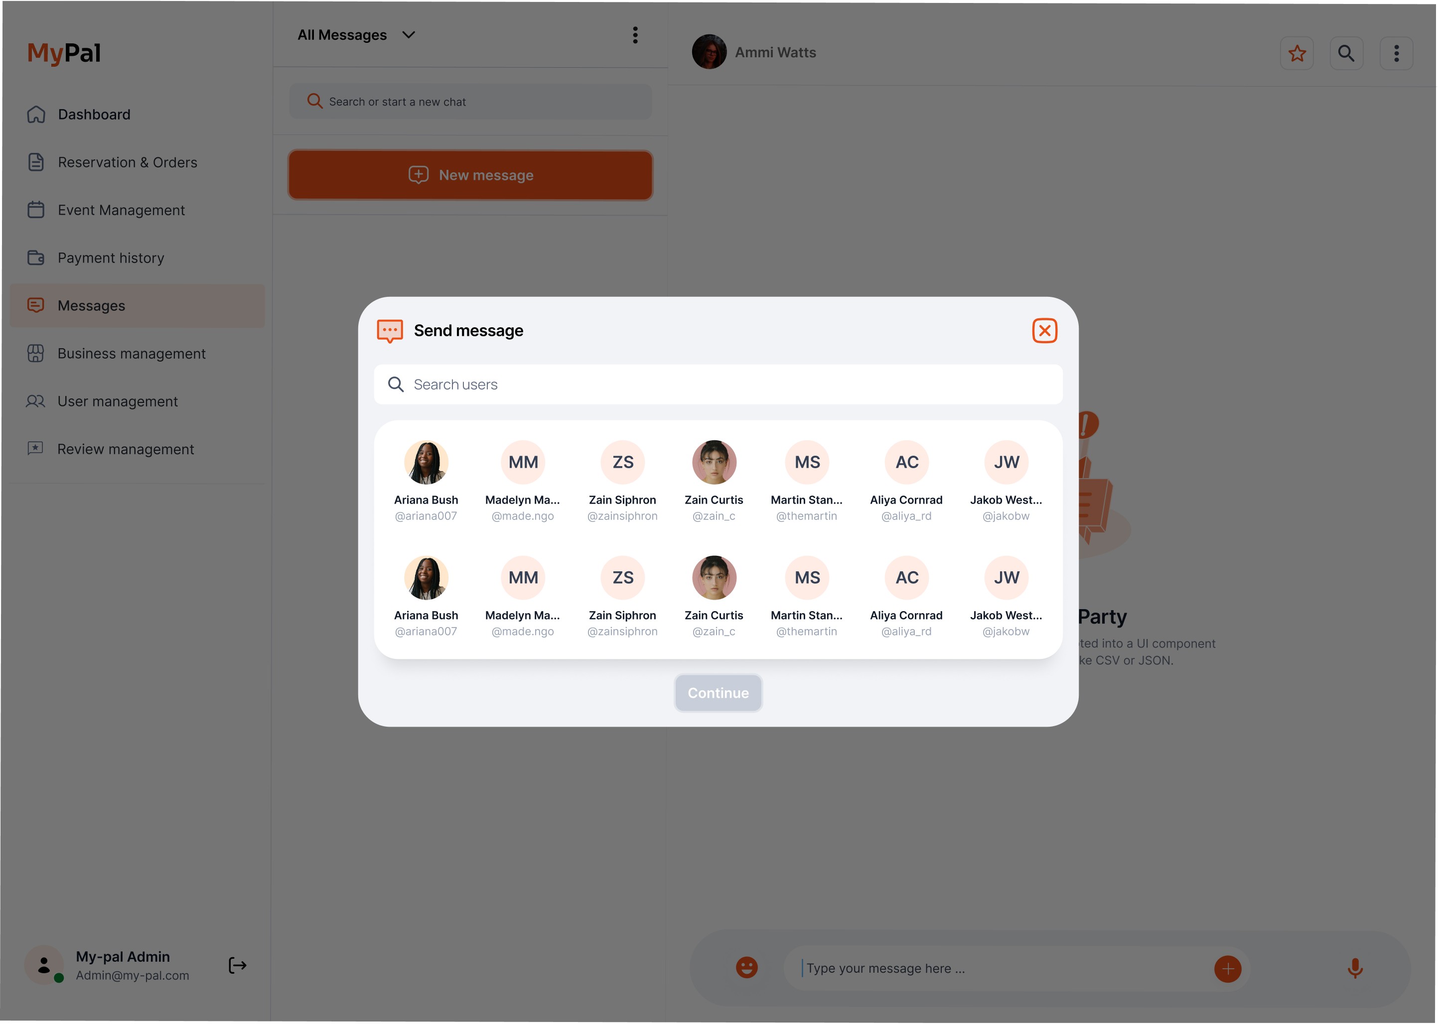Select first-row Zain Curtis avatar
Screen dimensions: 1438x1024
[x=714, y=462]
